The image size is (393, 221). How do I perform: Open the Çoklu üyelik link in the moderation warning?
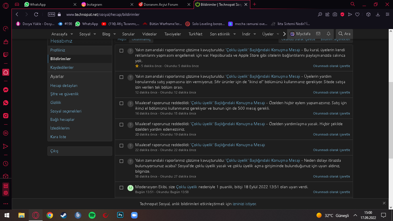187,187
